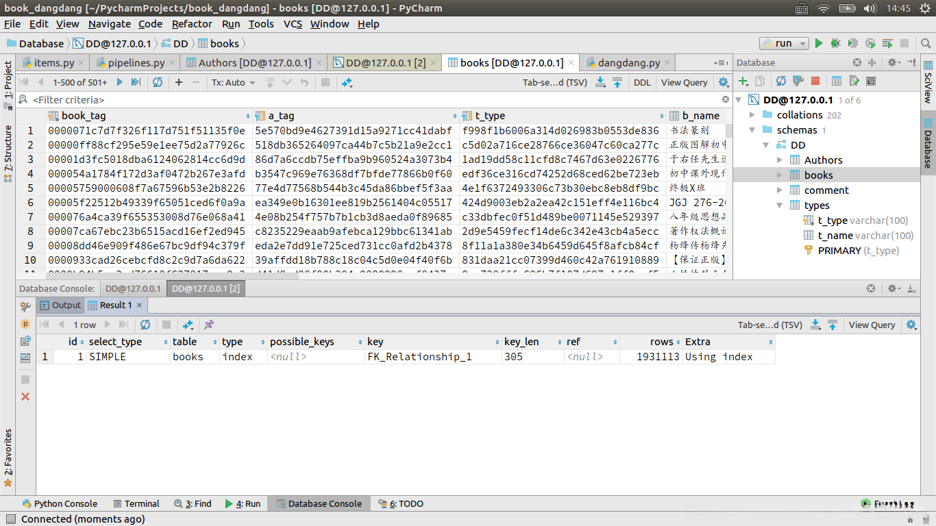Click Compare with icon in books toolbar
The height and width of the screenshot is (526, 936).
[x=347, y=82]
